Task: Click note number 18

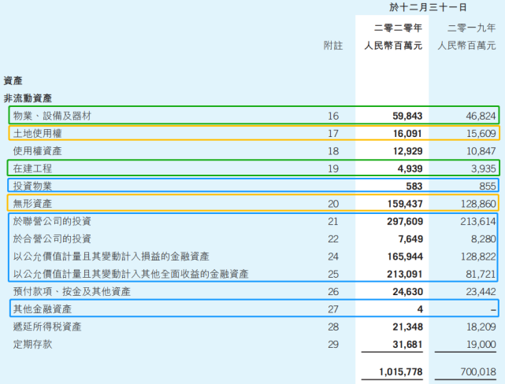Action: (333, 151)
